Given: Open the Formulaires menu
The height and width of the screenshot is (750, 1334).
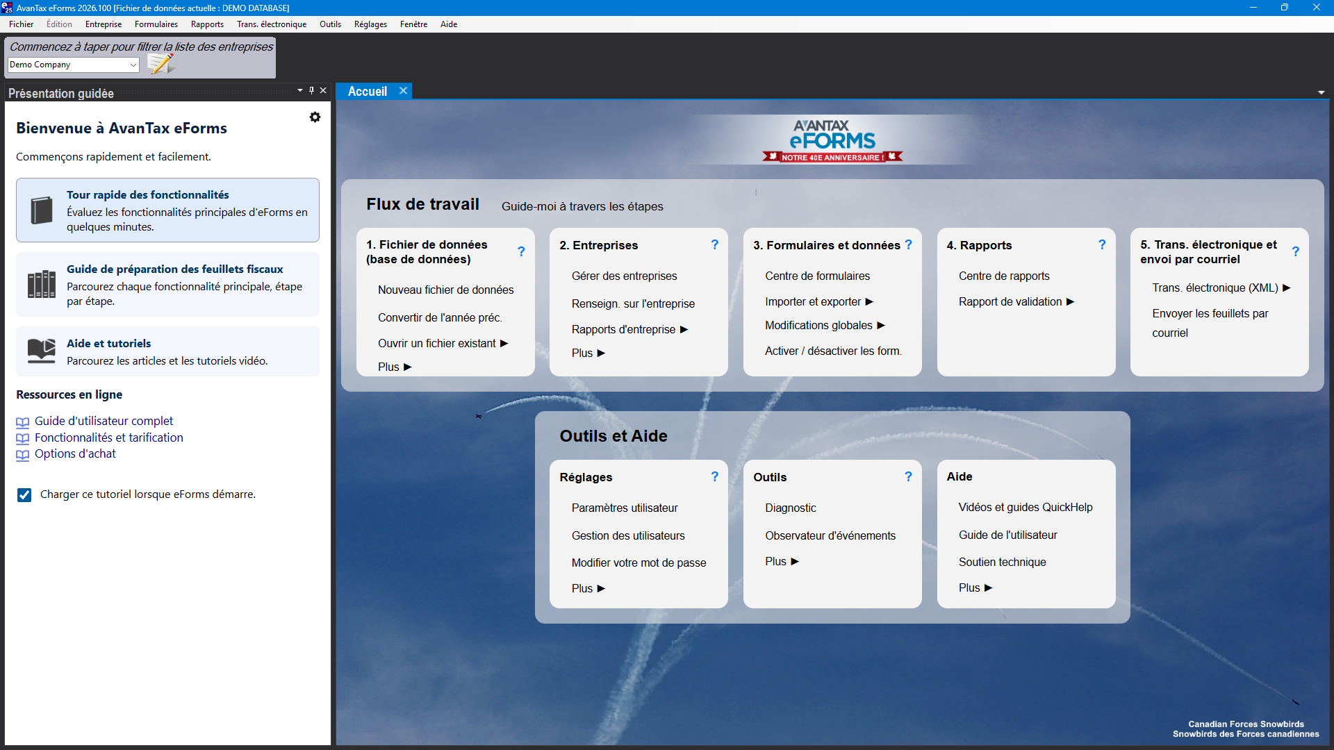Looking at the screenshot, I should (x=156, y=24).
